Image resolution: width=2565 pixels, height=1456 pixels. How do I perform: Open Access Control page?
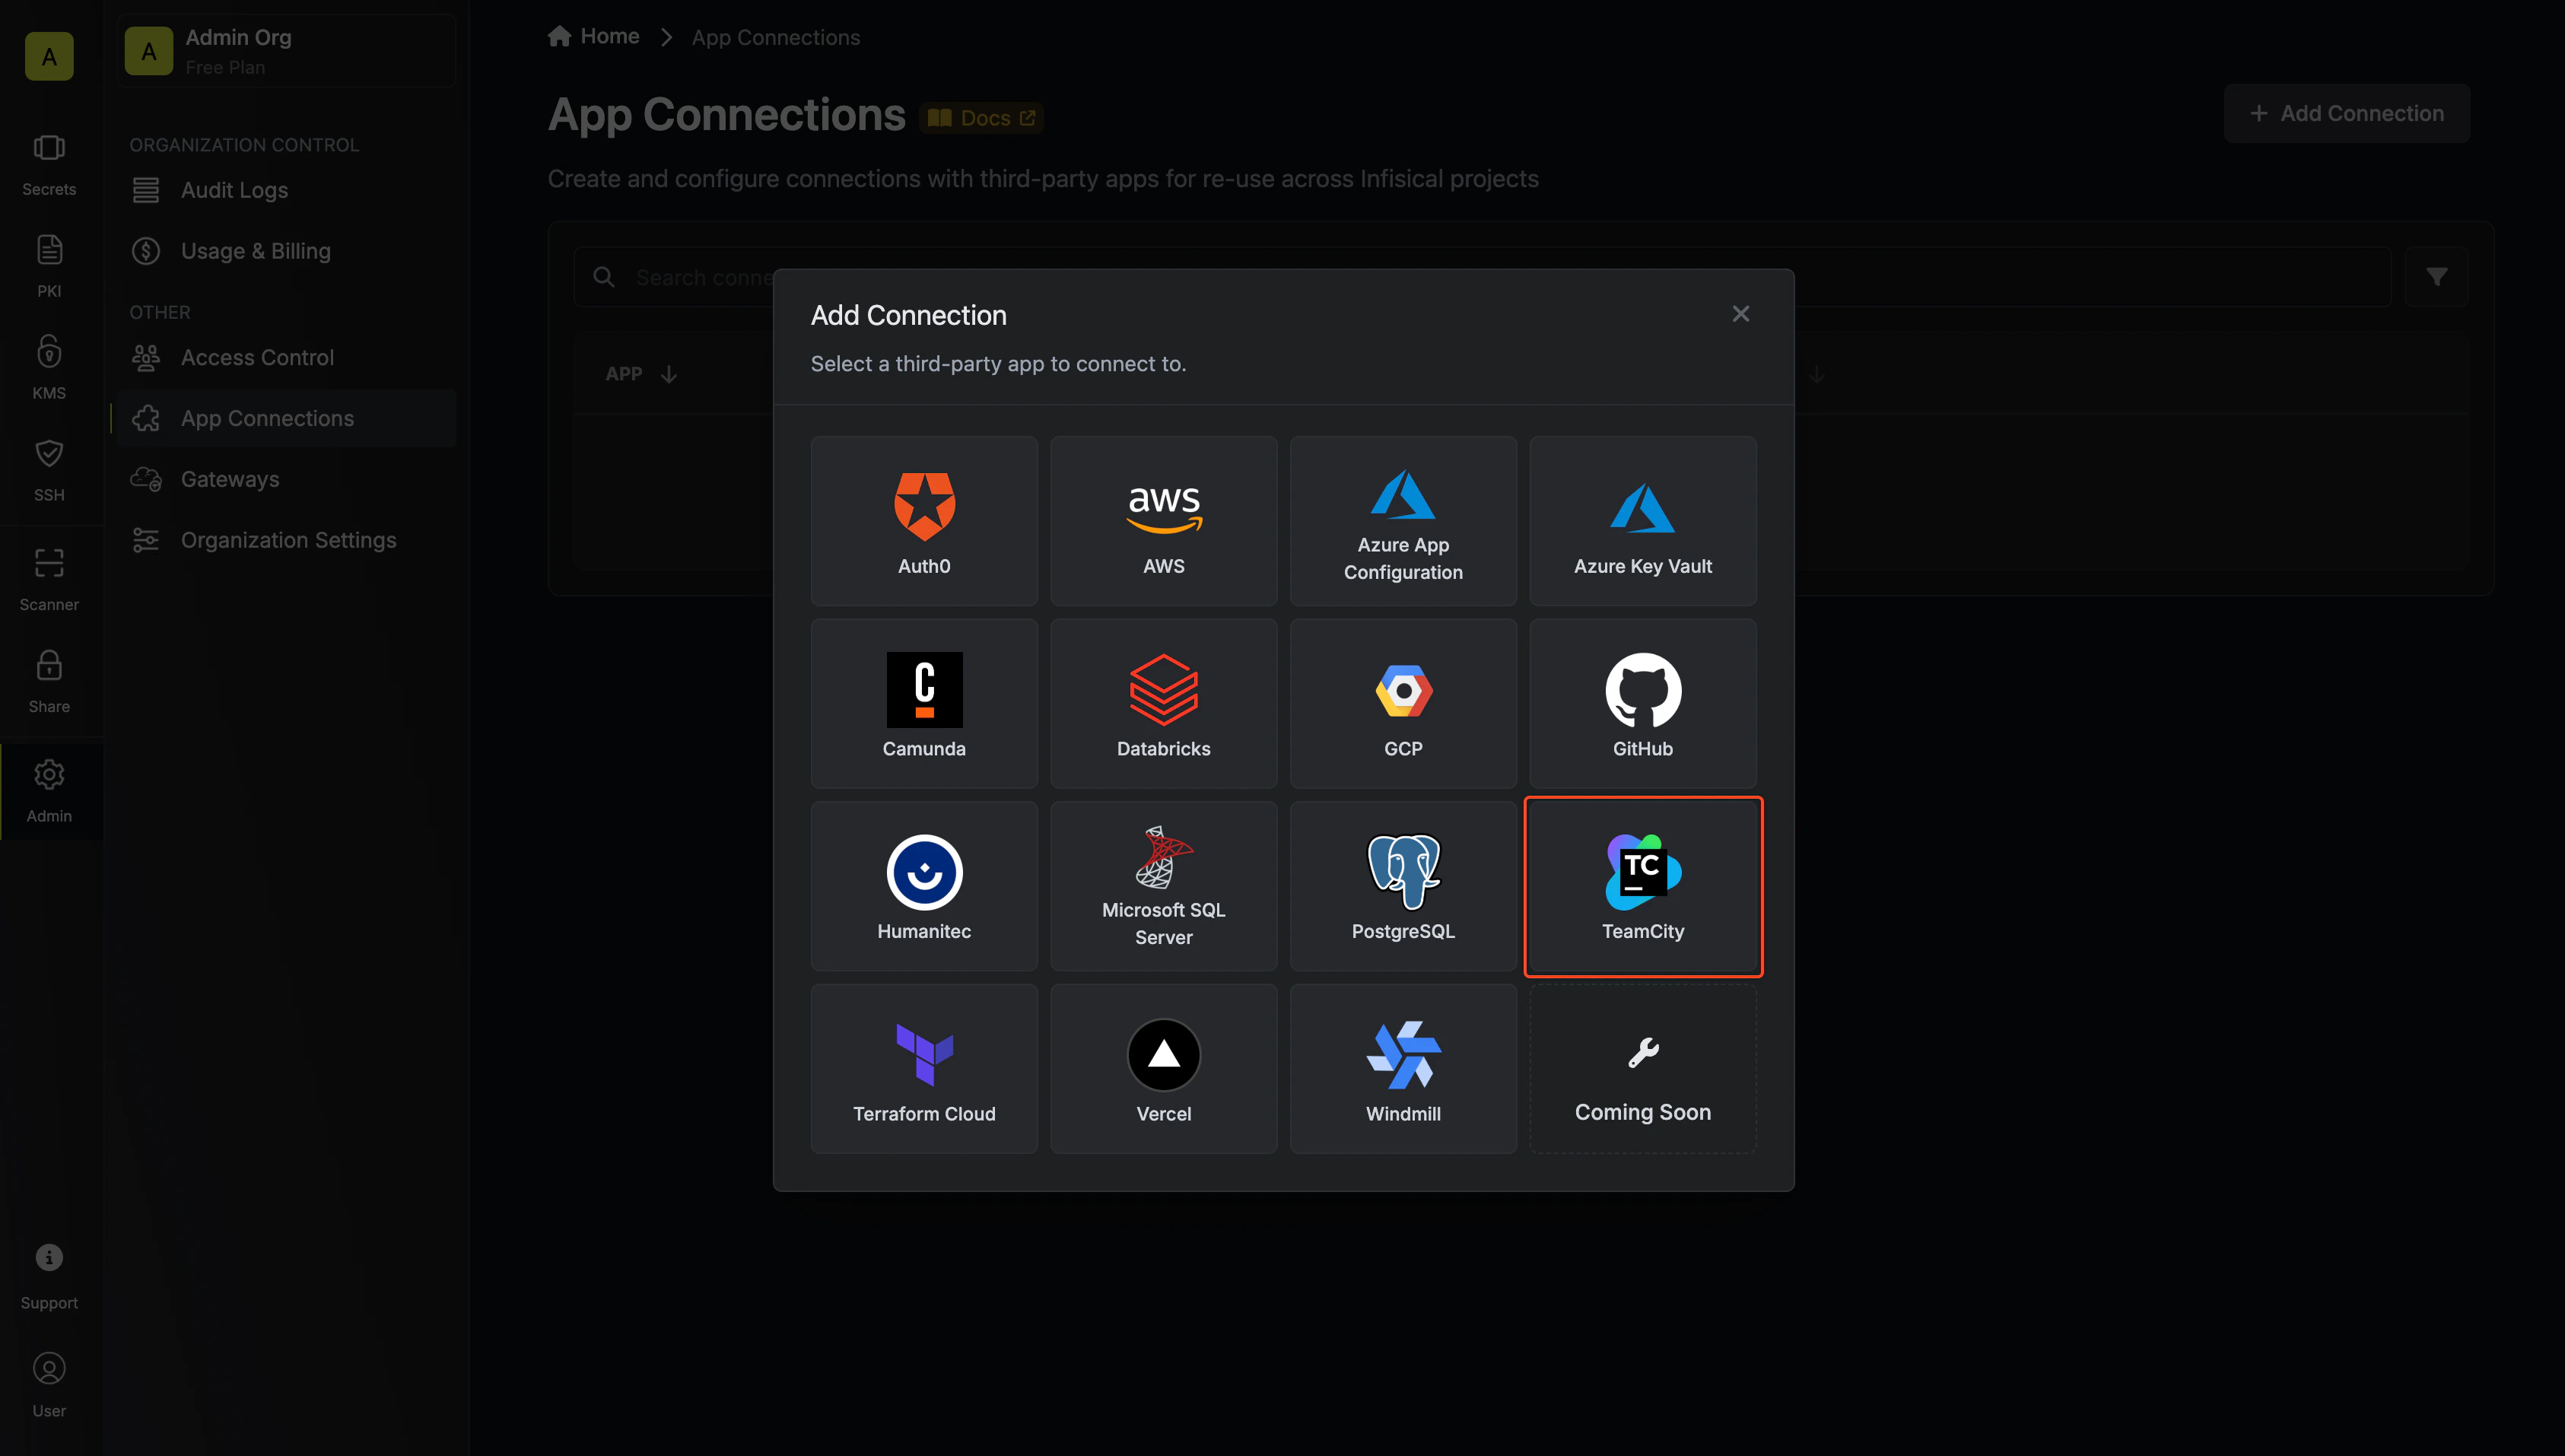coord(286,357)
